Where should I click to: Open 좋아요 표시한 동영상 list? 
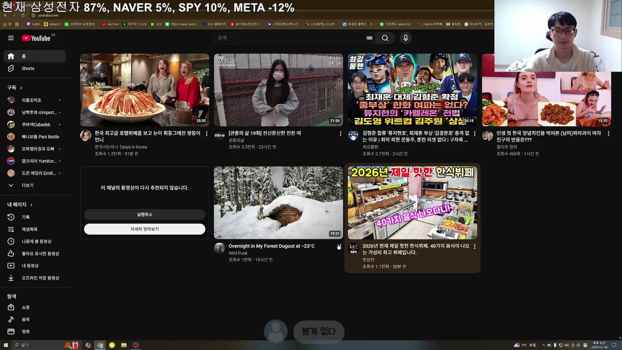(34, 254)
